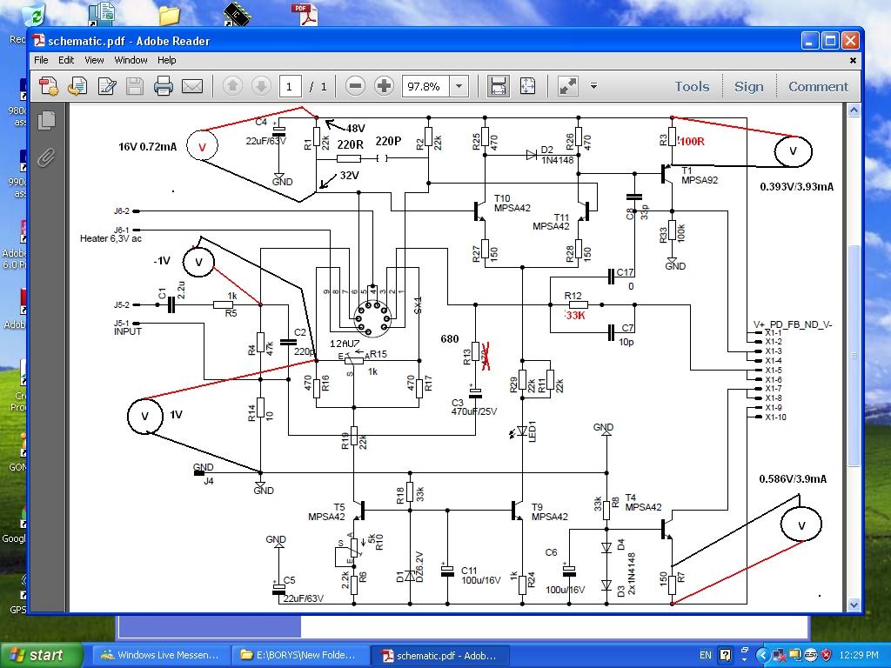
Task: Click the Create PDF toolbar icon
Action: click(x=49, y=86)
